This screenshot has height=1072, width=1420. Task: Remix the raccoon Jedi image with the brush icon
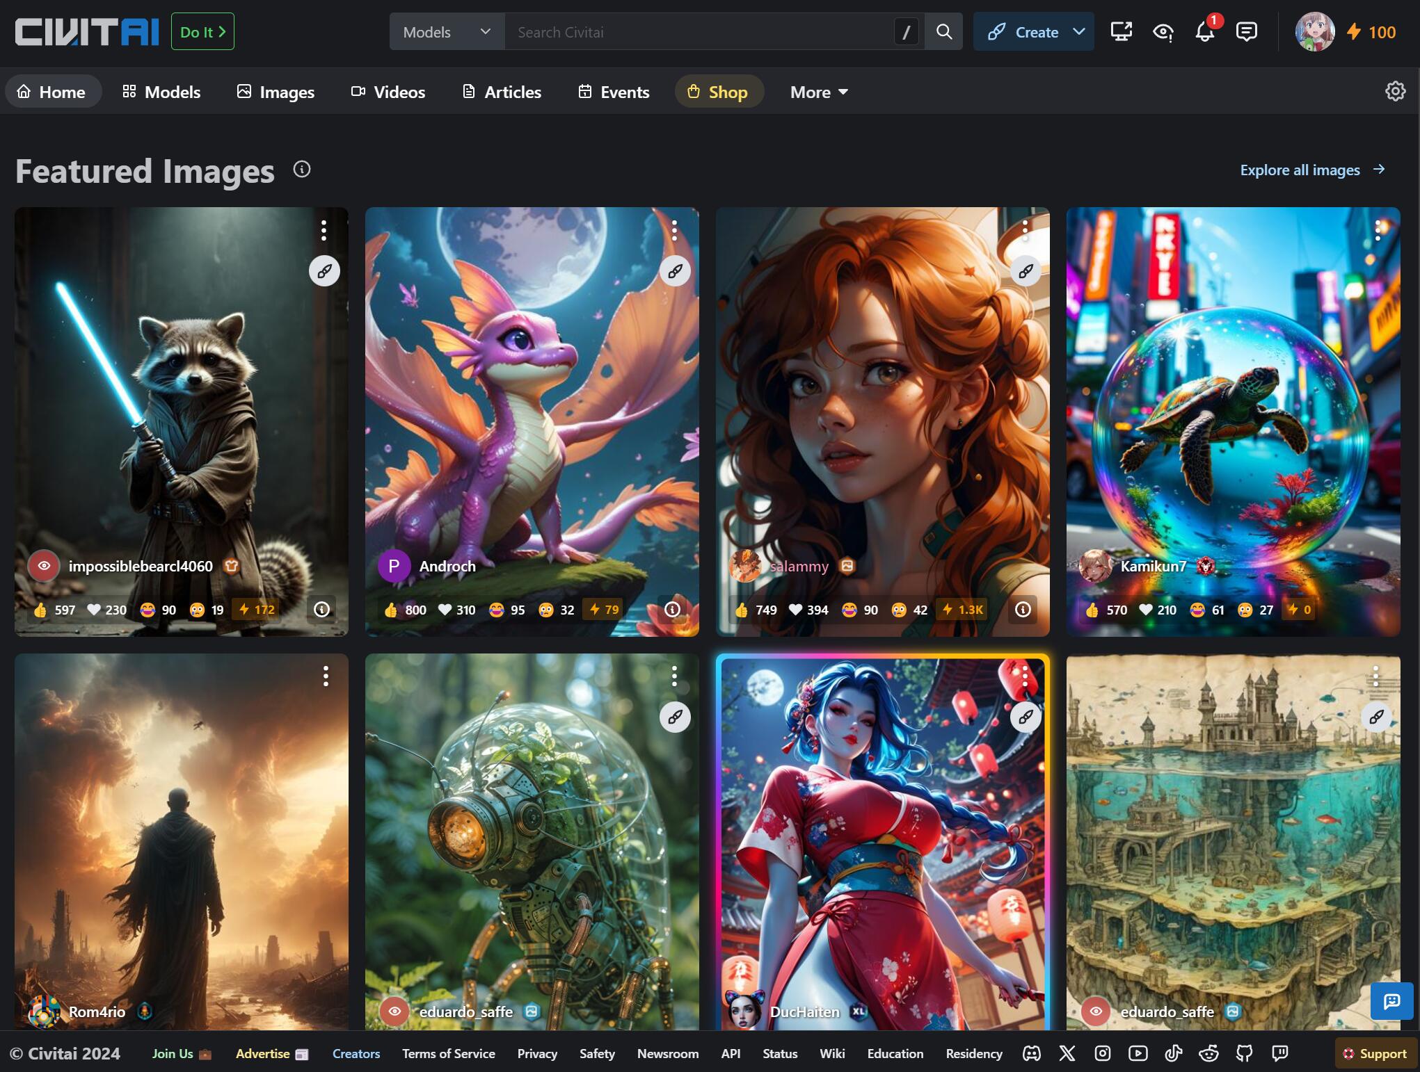point(324,270)
